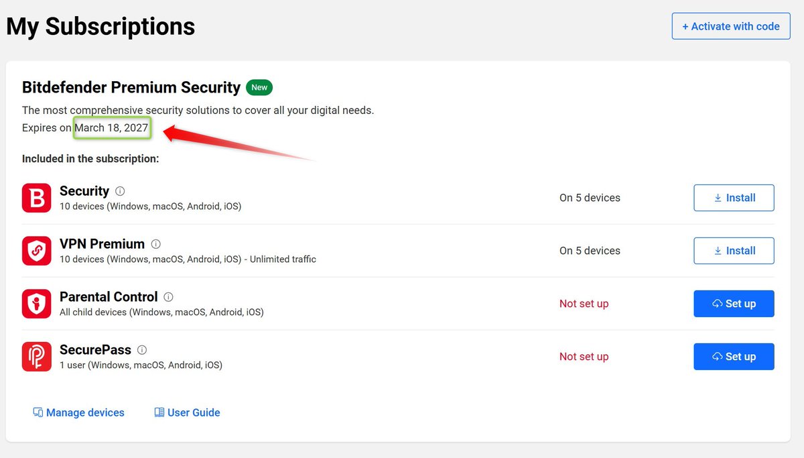Click the VPN Premium product name
This screenshot has width=804, height=458.
click(102, 244)
